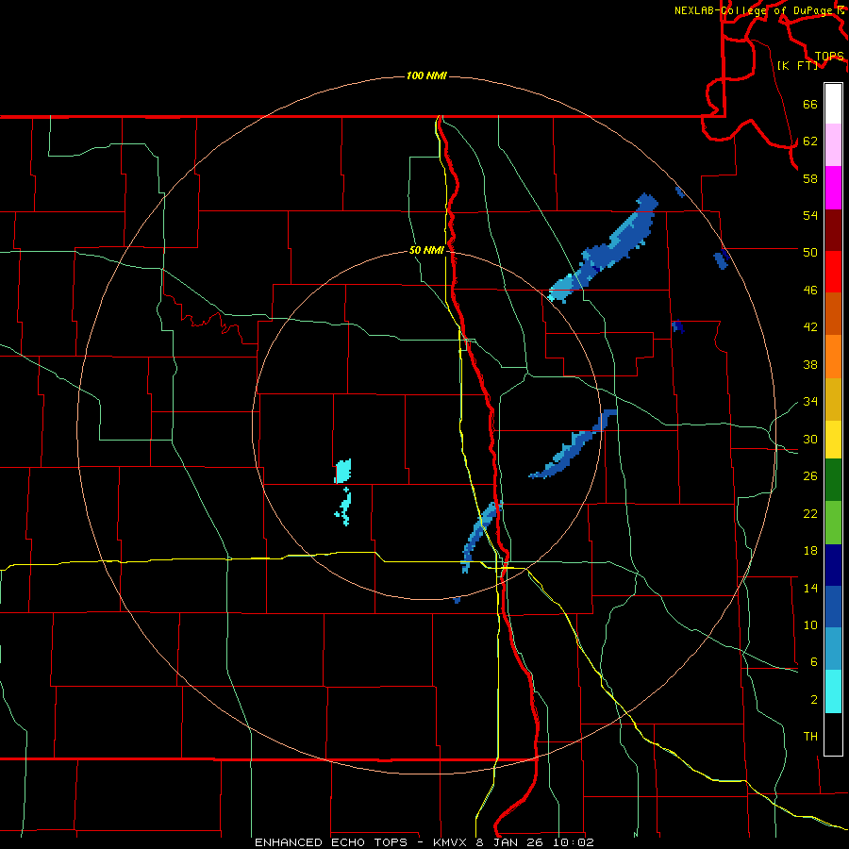Click the TH threshold legend label

coord(810,737)
